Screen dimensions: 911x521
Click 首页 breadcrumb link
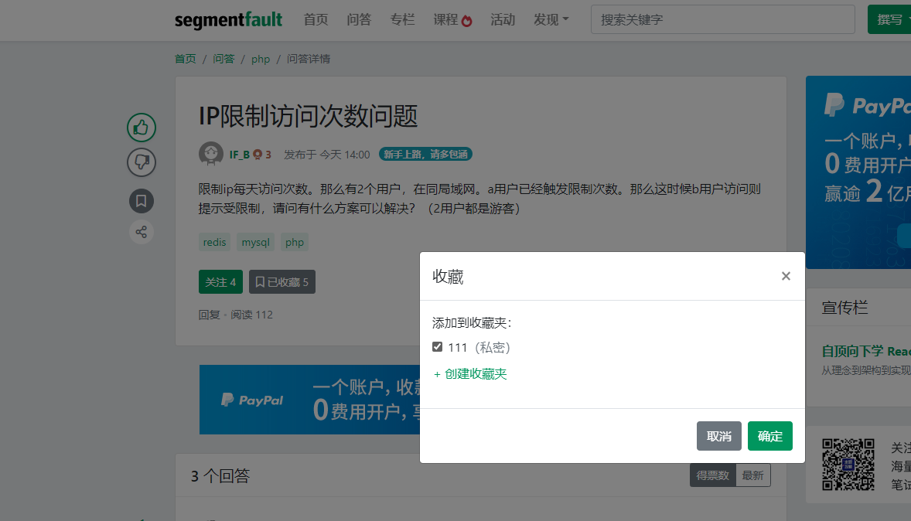click(x=186, y=59)
